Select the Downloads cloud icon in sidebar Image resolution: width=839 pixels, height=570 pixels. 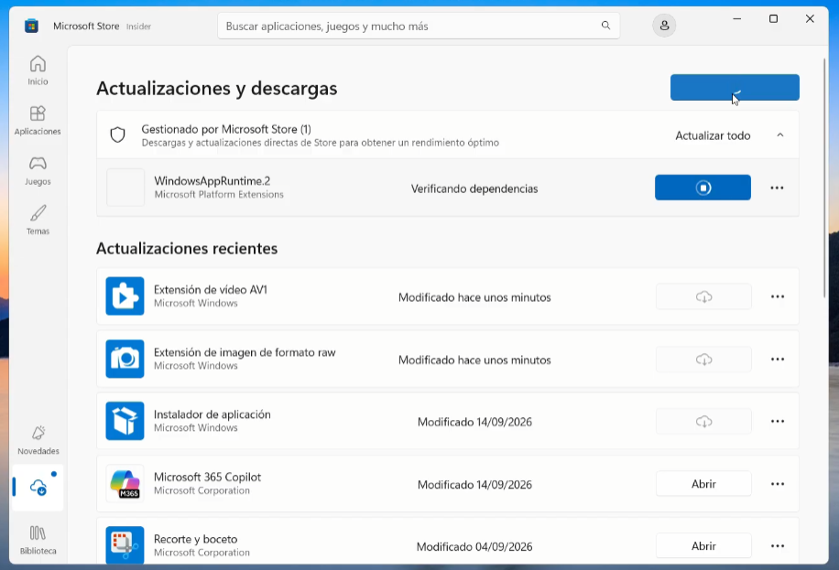pos(38,487)
